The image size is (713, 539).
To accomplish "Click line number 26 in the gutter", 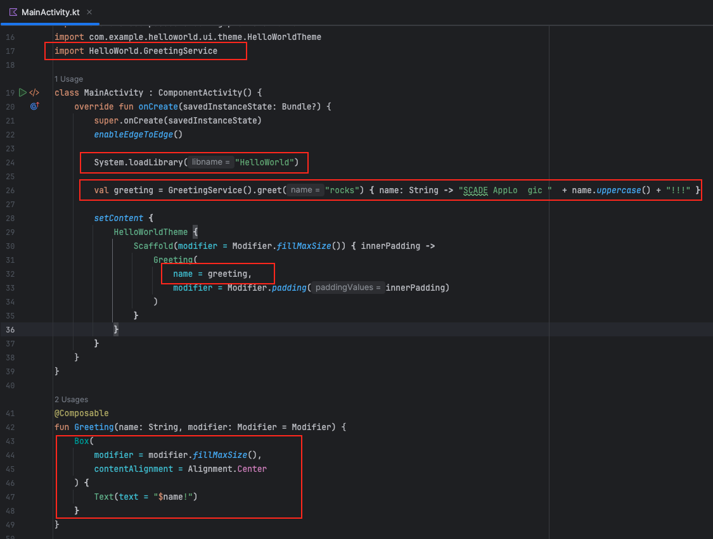I will pos(10,190).
